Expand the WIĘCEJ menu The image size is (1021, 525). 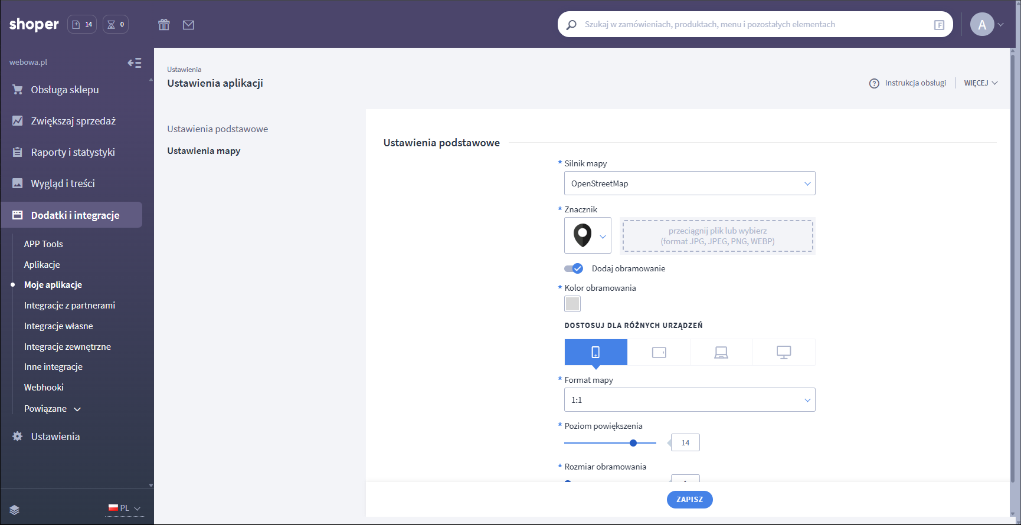pos(980,83)
